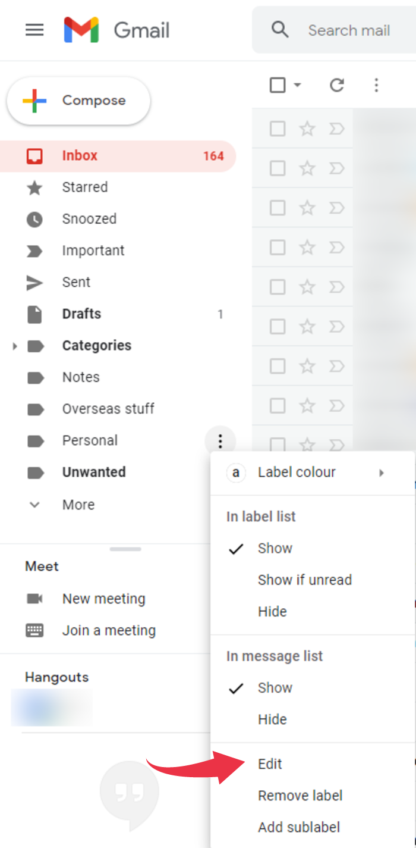The height and width of the screenshot is (848, 416).
Task: Click the Gmail logo
Action: point(80,30)
